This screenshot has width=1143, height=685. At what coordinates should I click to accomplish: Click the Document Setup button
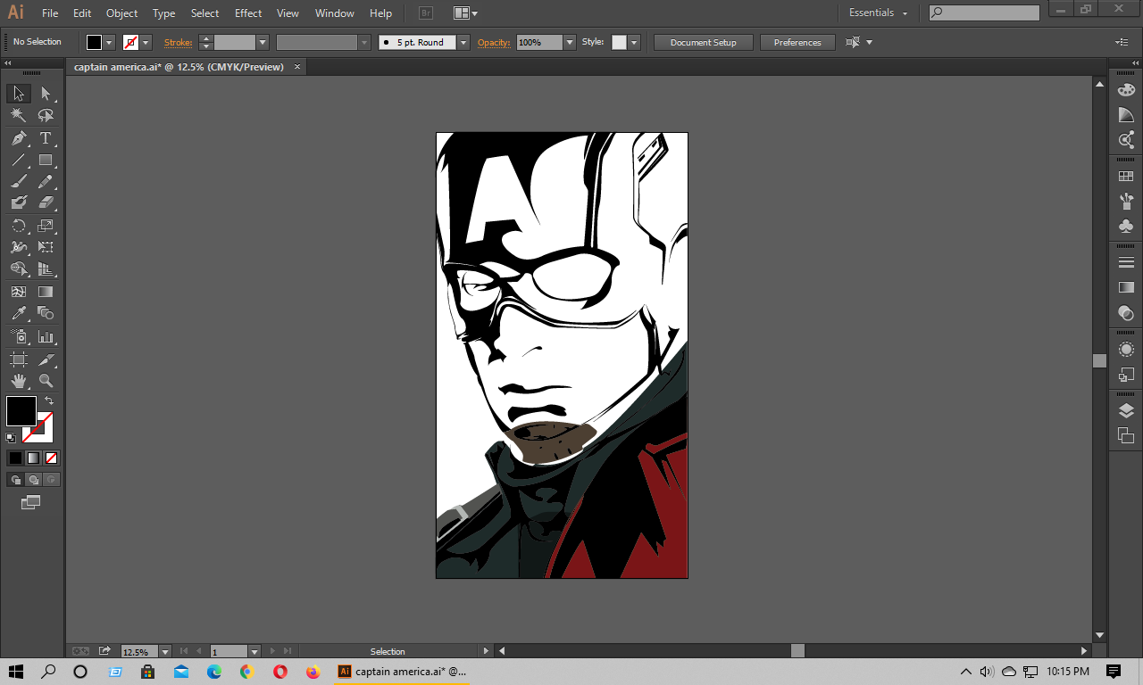click(x=704, y=42)
